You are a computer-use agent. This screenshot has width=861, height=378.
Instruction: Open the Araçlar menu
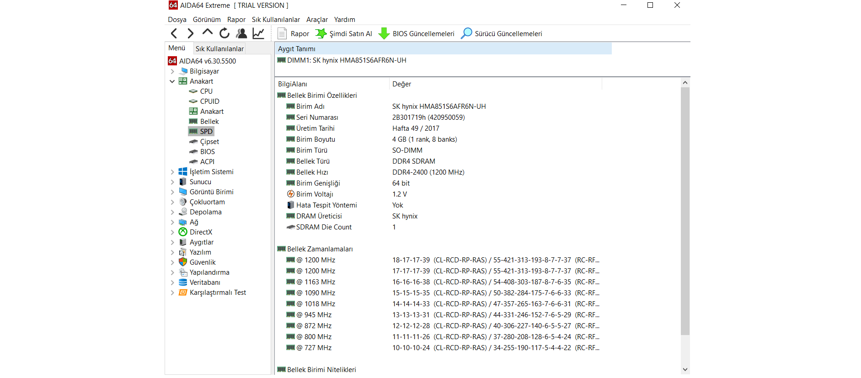click(x=317, y=20)
